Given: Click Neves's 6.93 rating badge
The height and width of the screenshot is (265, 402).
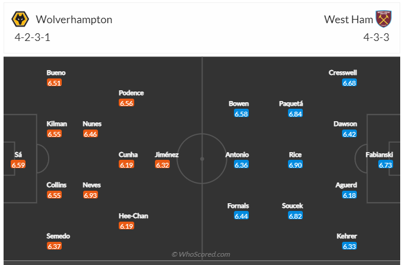Looking at the screenshot, I should 91,195.
